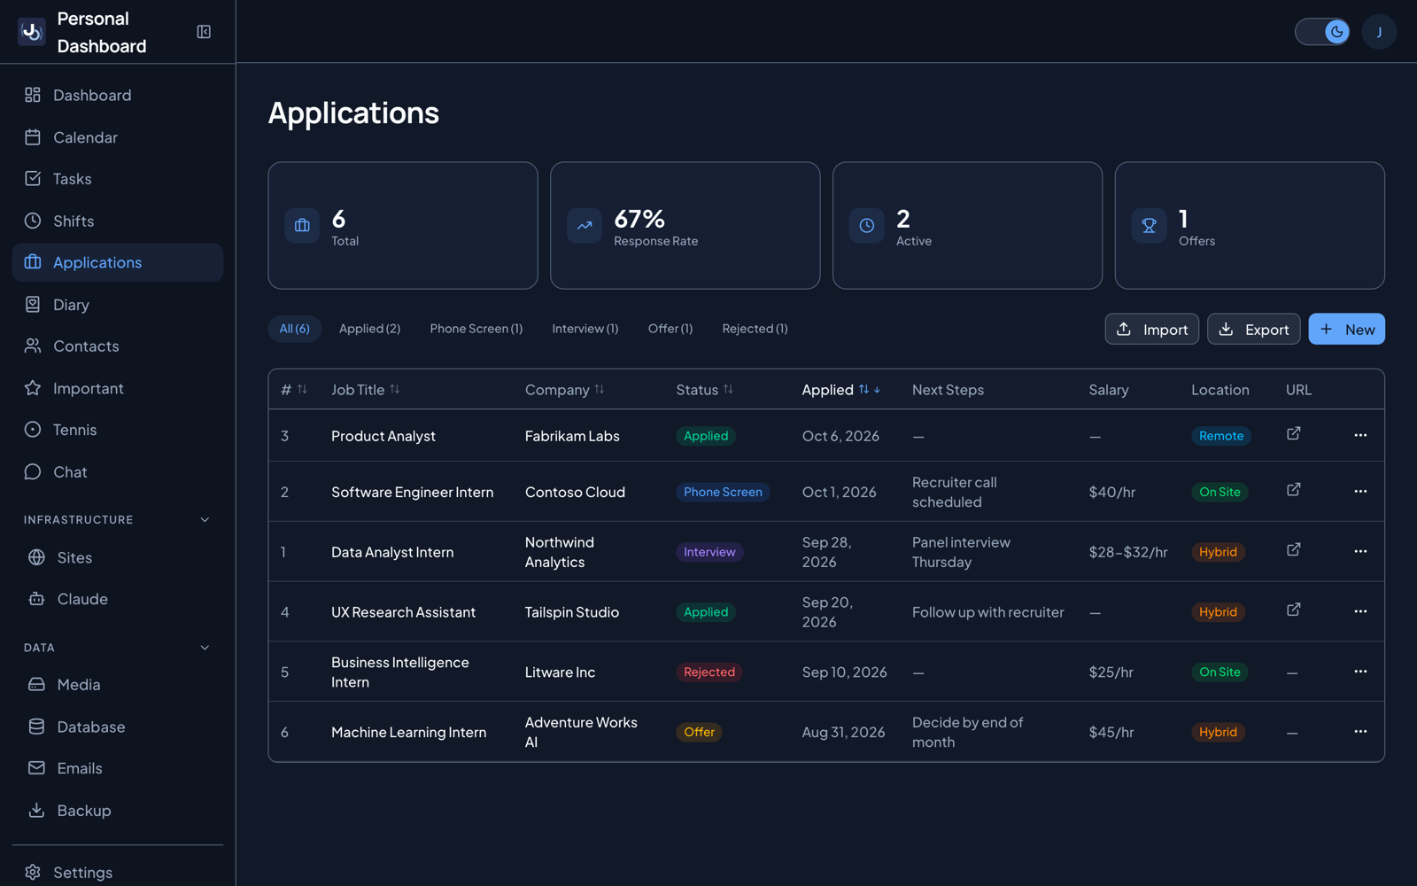Create a New application
This screenshot has height=886, width=1417.
[x=1347, y=330]
